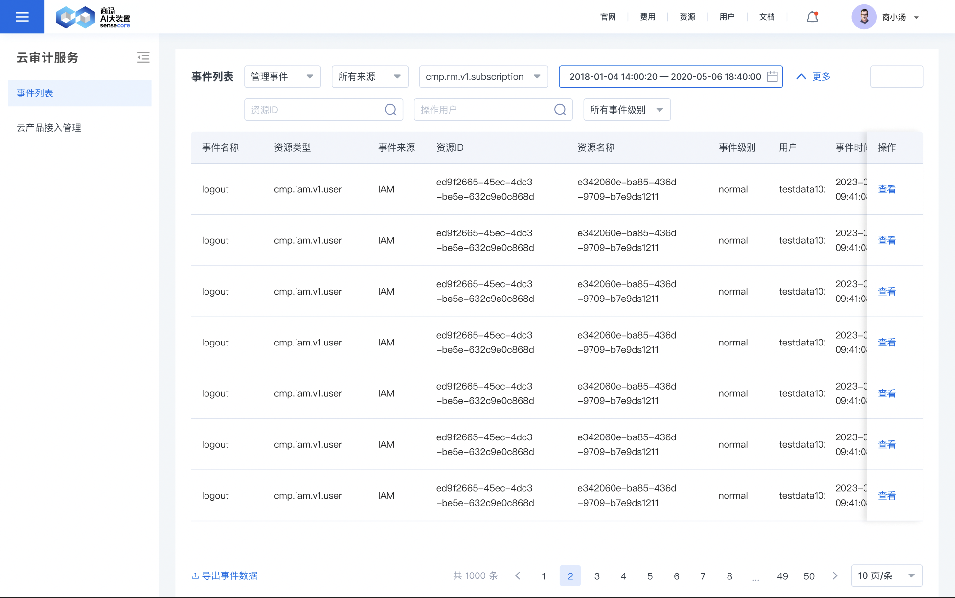955x598 pixels.
Task: Click the 事件级别 column header
Action: [737, 147]
